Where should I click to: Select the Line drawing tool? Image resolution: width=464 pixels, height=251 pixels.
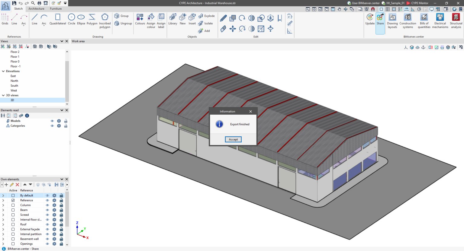(x=34, y=19)
